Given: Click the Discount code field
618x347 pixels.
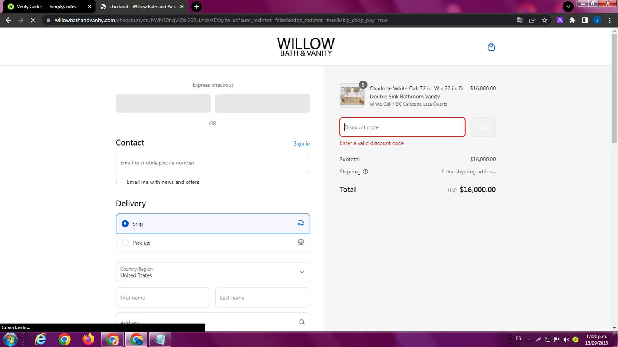Looking at the screenshot, I should [402, 127].
